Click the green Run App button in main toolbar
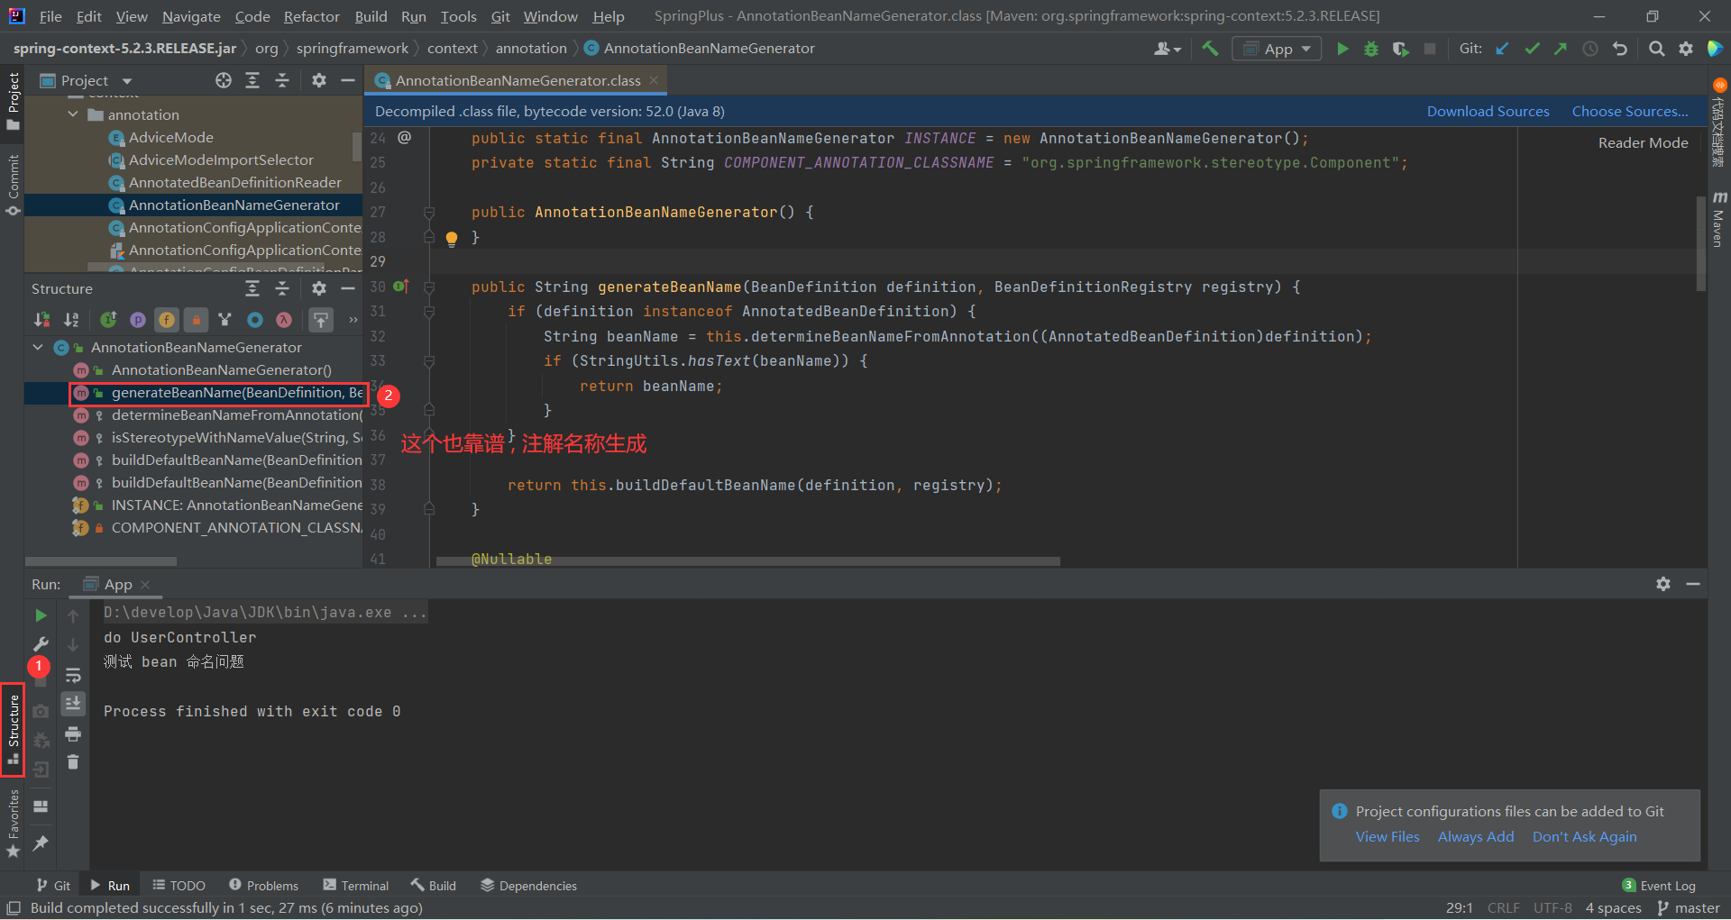Image resolution: width=1731 pixels, height=920 pixels. pos(1342,49)
